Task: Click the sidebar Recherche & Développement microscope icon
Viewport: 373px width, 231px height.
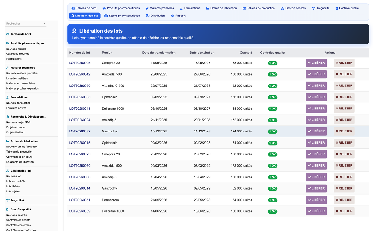Action: point(8,117)
